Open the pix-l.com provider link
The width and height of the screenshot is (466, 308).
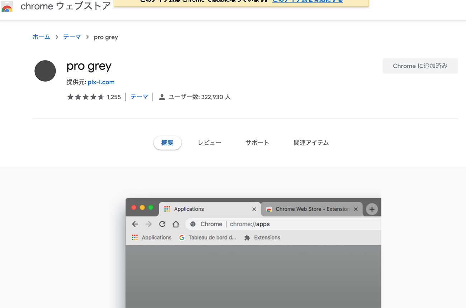[x=101, y=82]
